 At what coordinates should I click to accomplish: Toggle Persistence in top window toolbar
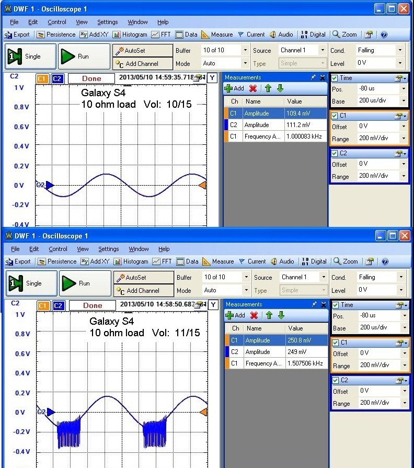[x=56, y=35]
